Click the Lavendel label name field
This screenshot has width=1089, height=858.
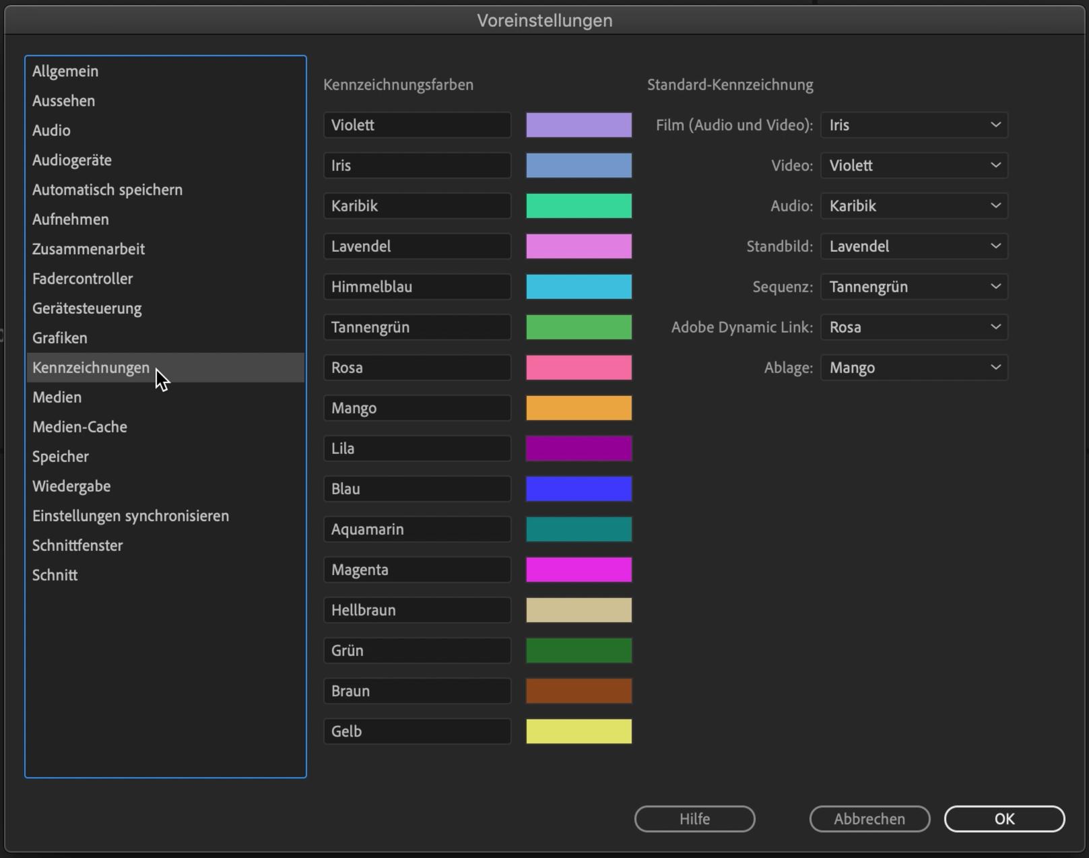click(x=417, y=246)
